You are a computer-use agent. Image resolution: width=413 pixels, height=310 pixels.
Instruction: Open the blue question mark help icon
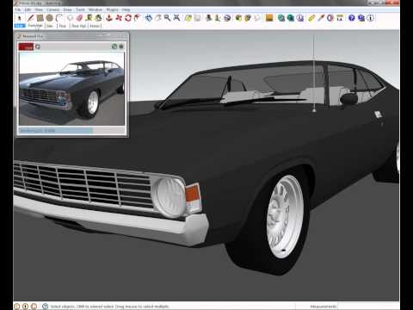[352, 18]
